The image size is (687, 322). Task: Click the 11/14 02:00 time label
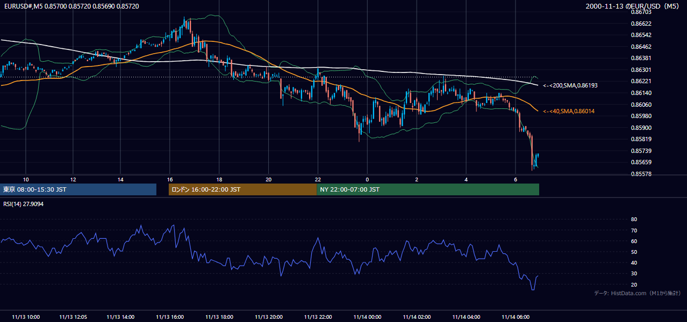coord(417,317)
